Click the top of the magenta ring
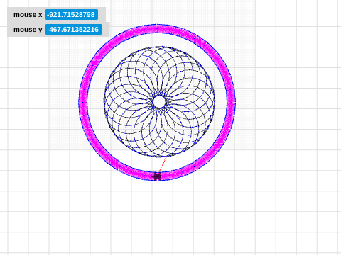341x255 pixels. (157, 28)
